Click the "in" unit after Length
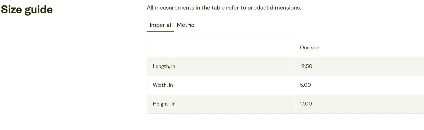The width and height of the screenshot is (424, 130). tap(173, 66)
